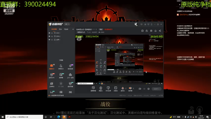Open the notification bell icon
Screen dimensions: 211x119
pos(155,31)
